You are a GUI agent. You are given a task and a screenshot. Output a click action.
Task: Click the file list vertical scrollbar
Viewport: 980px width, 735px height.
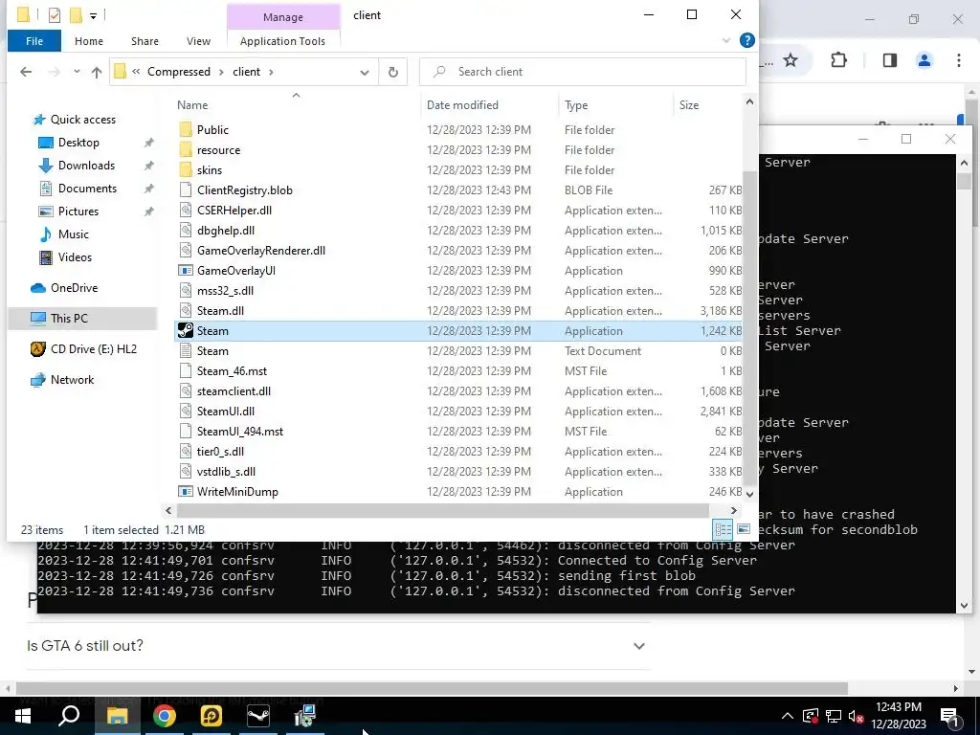point(749,329)
